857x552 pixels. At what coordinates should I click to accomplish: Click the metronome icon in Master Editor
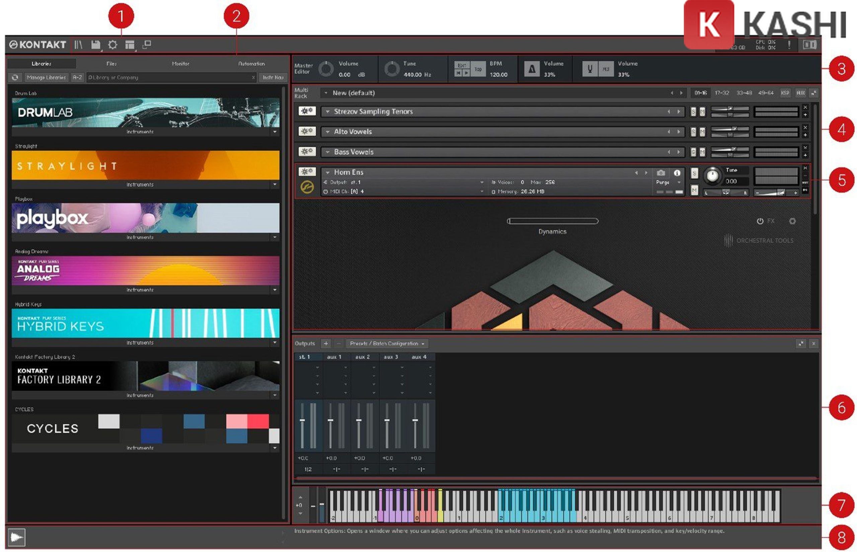[532, 69]
